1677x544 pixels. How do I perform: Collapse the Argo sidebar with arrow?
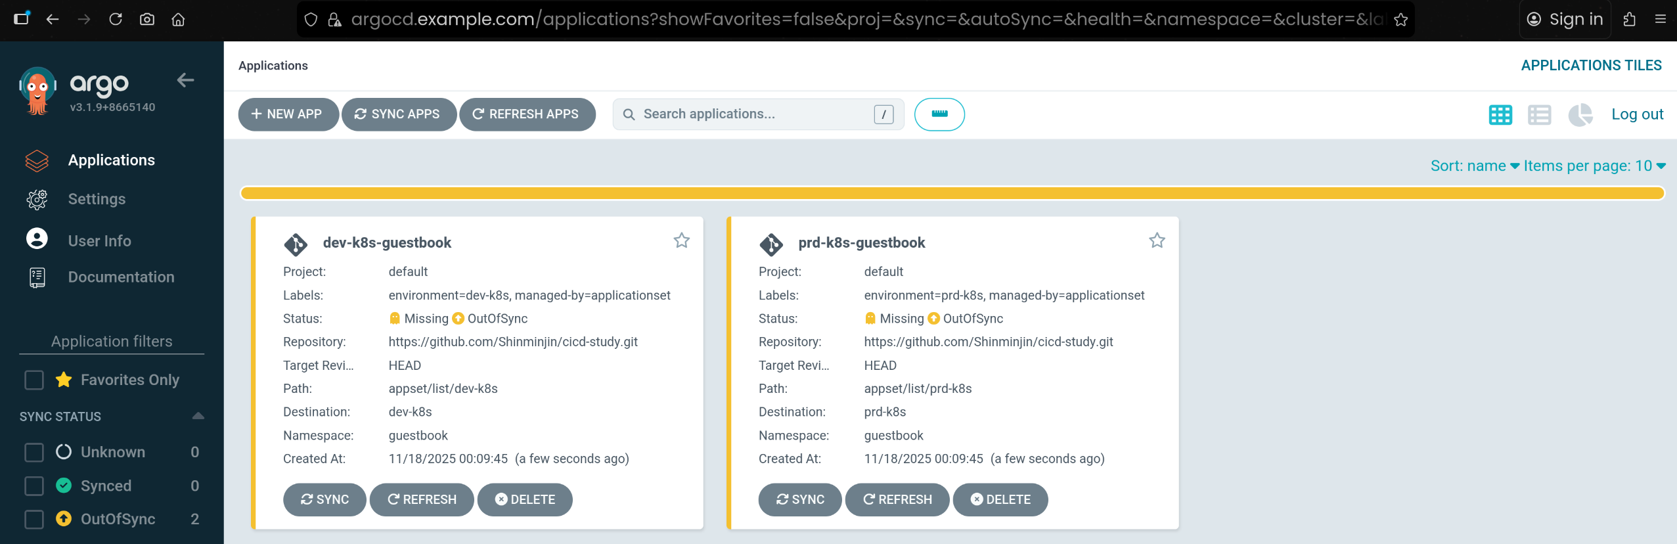click(185, 80)
